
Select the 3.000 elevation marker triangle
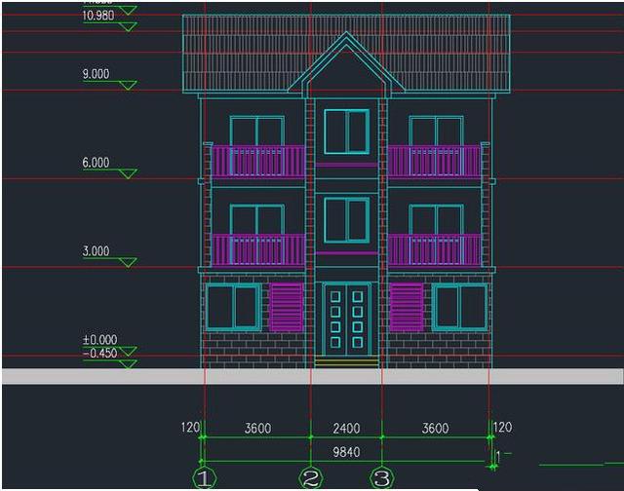click(x=127, y=263)
